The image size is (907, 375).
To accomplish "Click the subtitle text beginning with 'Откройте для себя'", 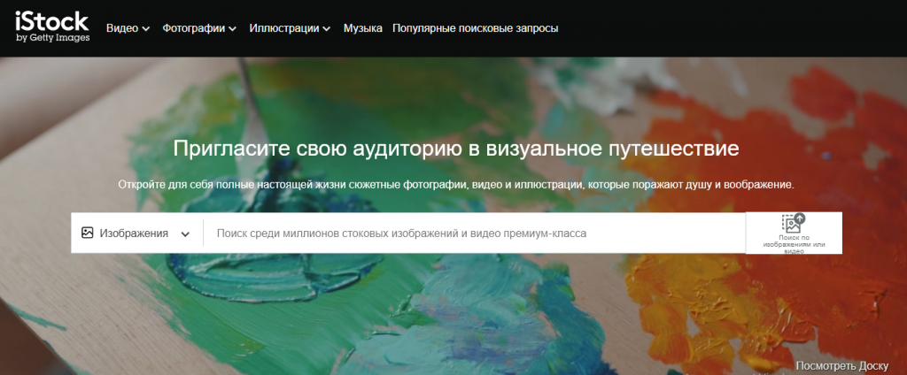I will coord(456,186).
